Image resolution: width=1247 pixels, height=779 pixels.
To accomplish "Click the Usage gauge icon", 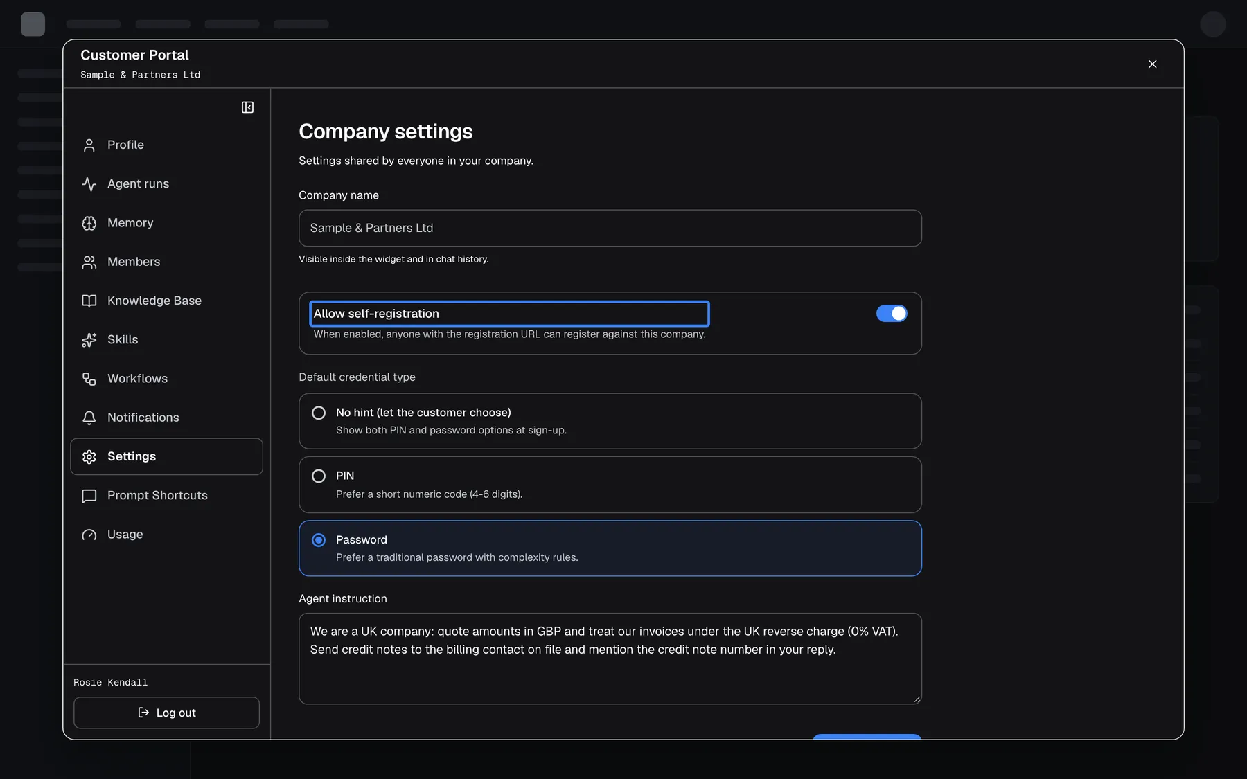I will (x=89, y=535).
